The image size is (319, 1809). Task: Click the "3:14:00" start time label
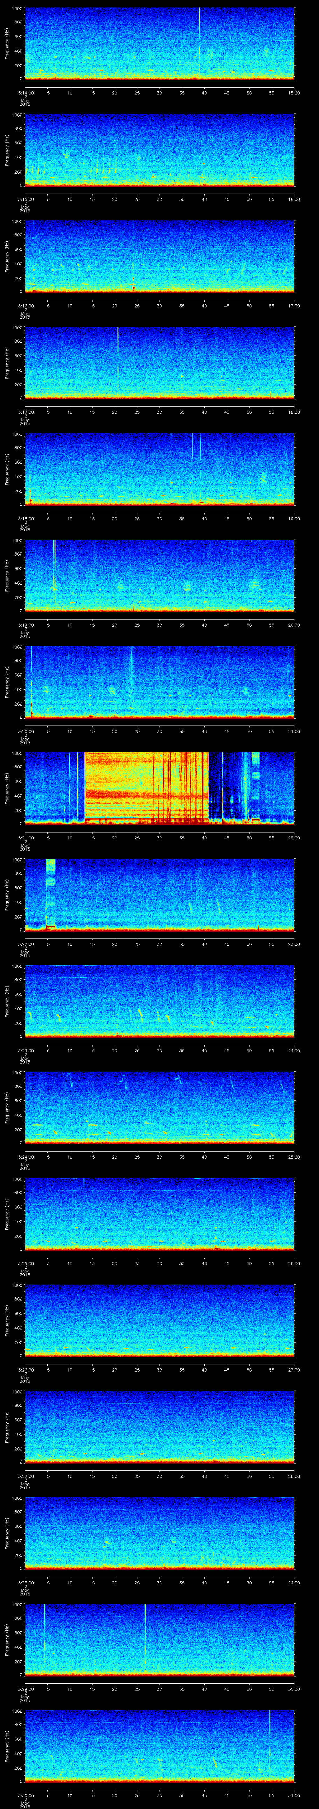click(x=25, y=93)
